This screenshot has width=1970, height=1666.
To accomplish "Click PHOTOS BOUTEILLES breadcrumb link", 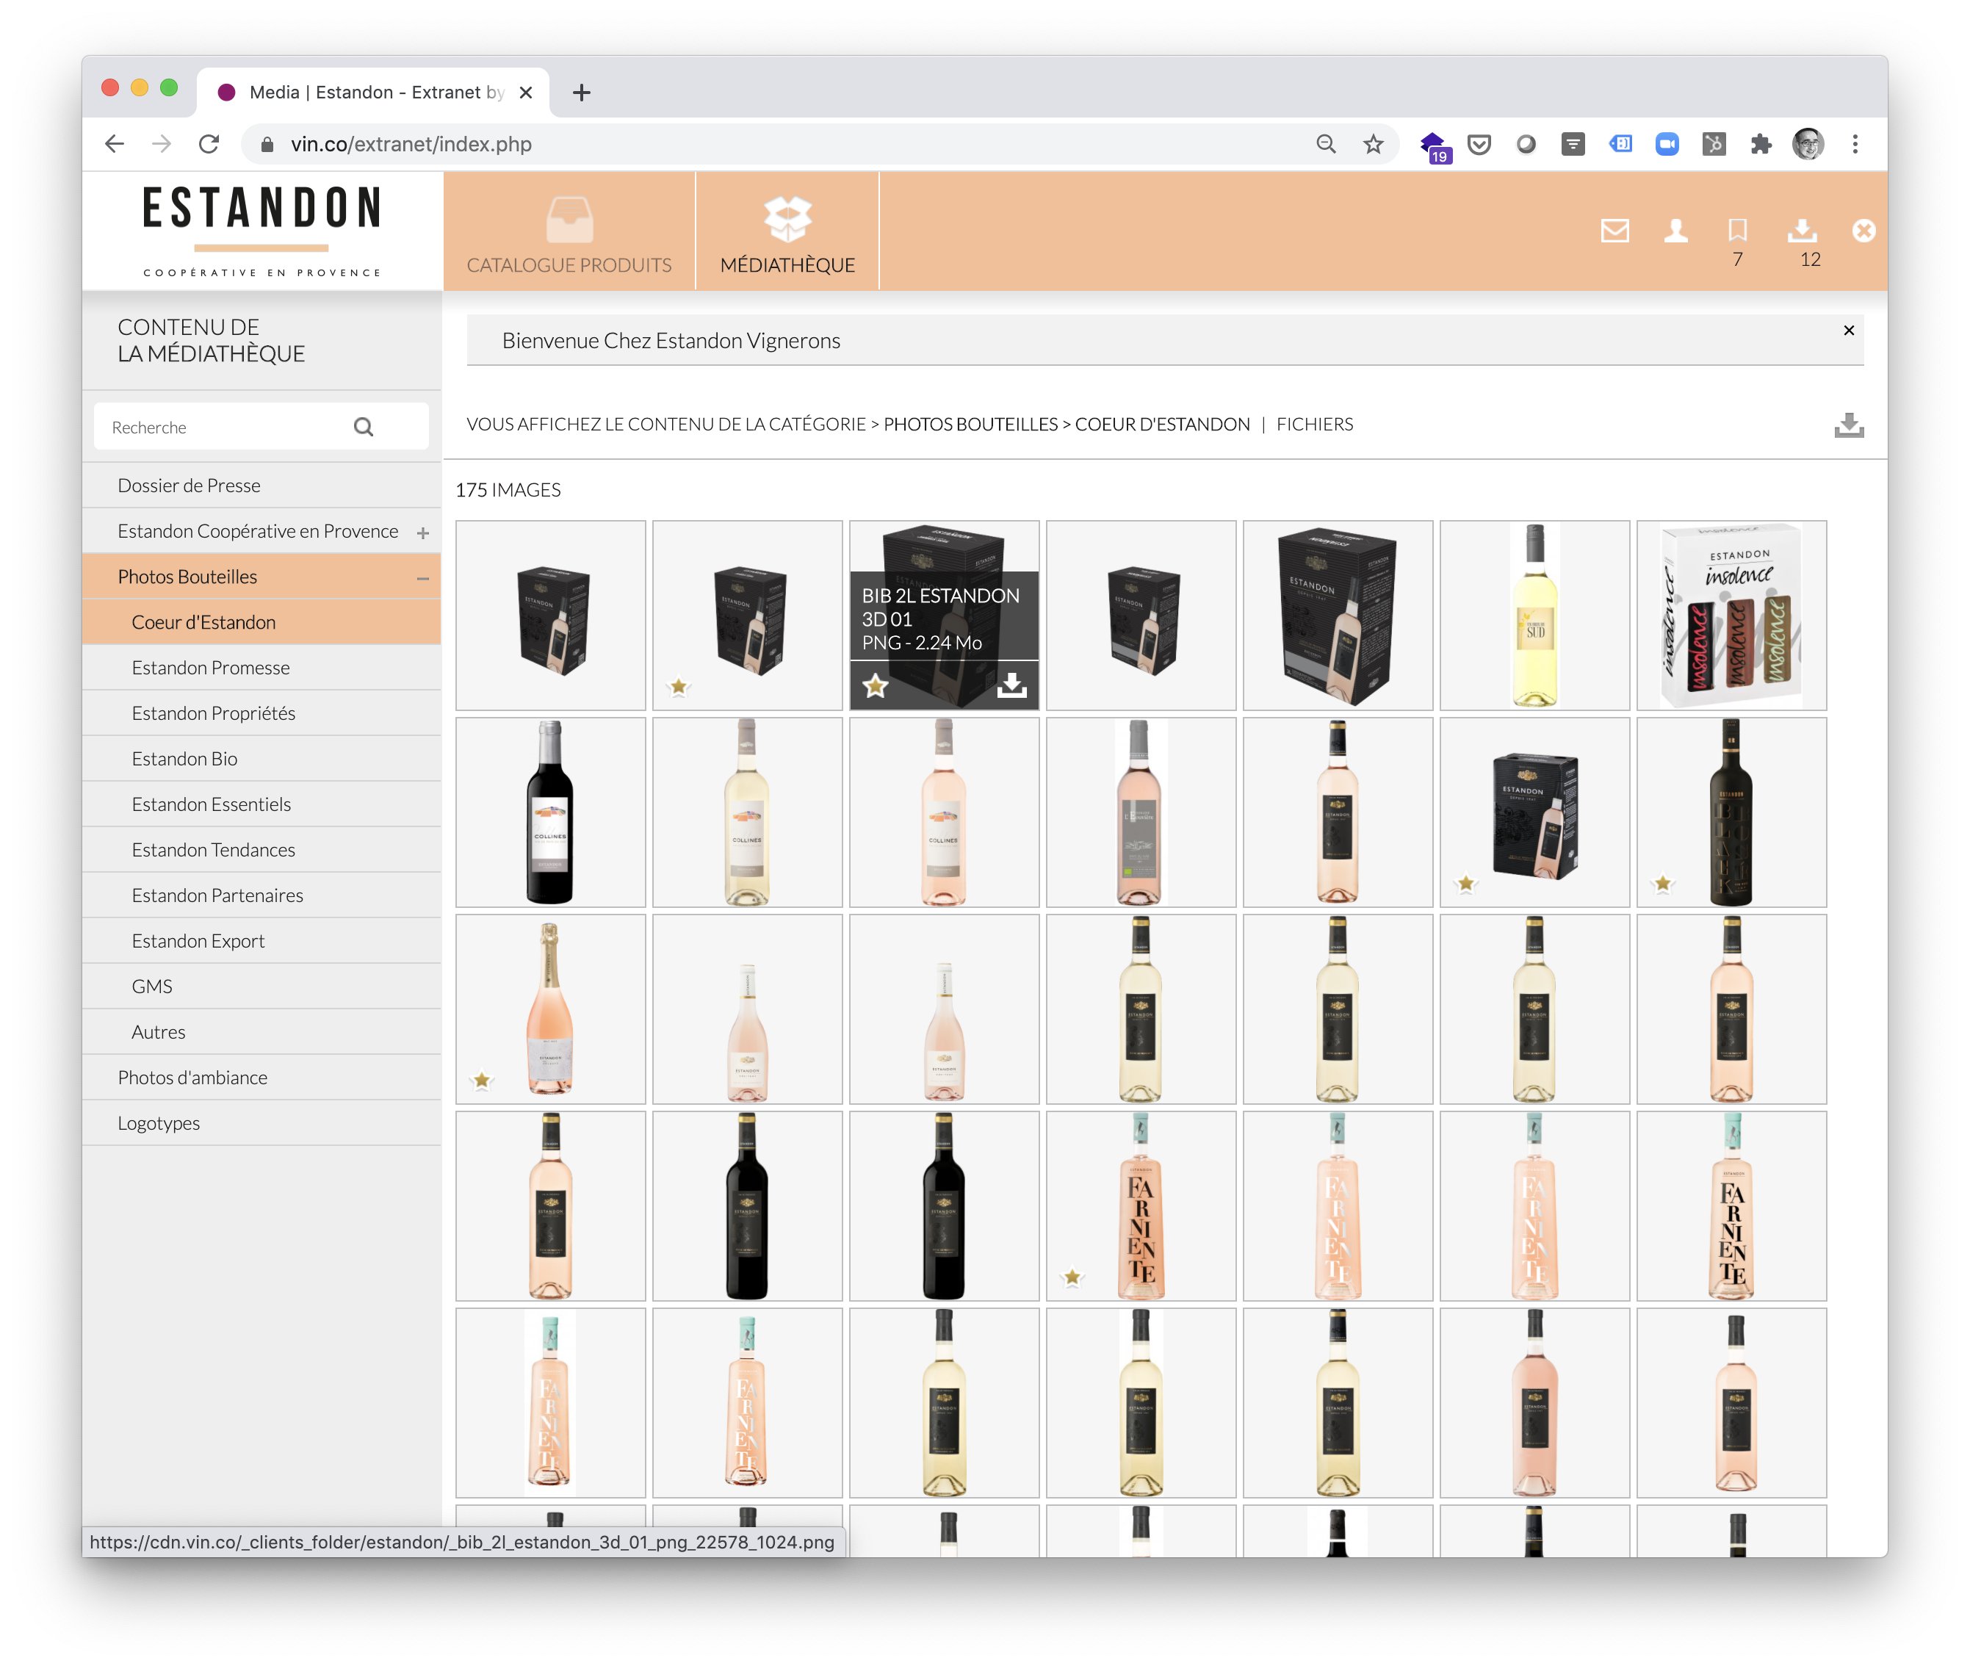I will (970, 424).
